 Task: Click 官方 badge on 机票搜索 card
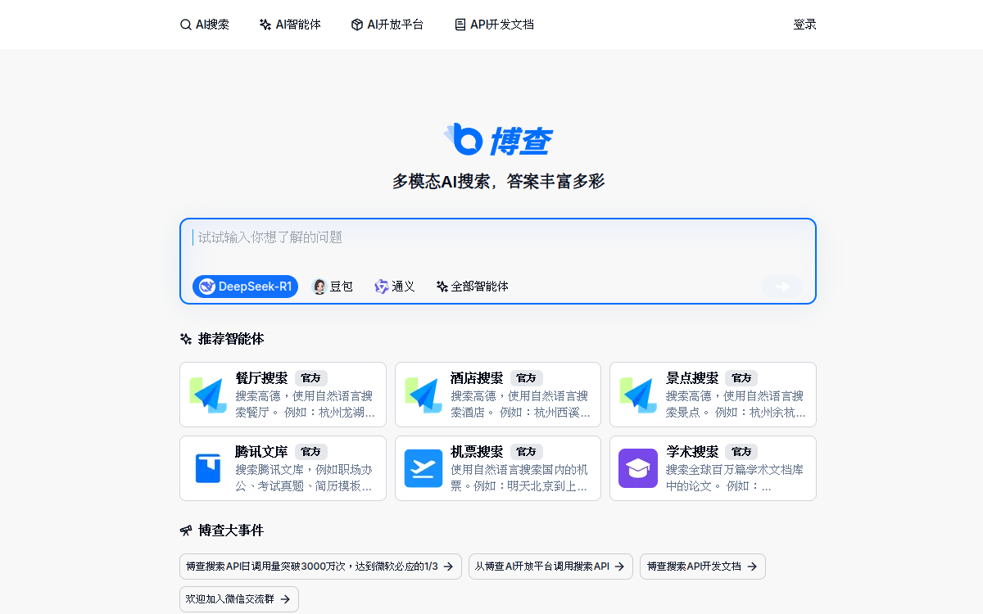click(x=527, y=452)
